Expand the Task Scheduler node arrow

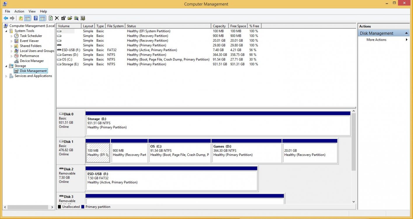pos(12,36)
